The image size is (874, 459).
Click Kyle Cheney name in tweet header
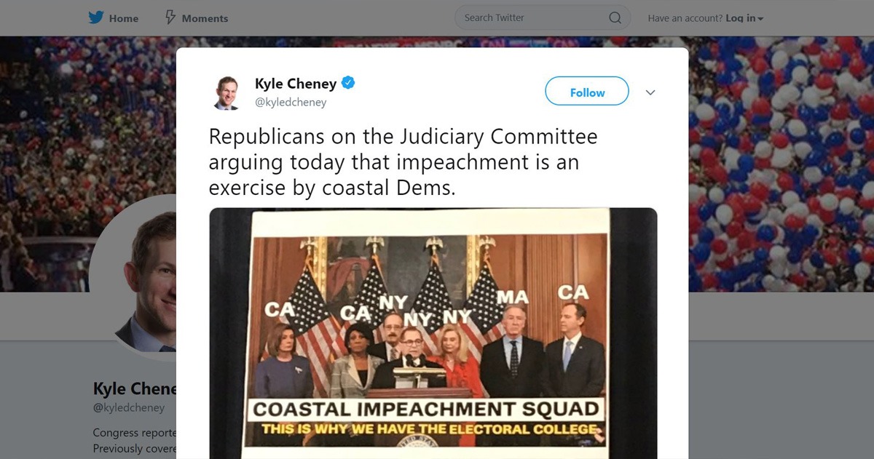point(295,84)
